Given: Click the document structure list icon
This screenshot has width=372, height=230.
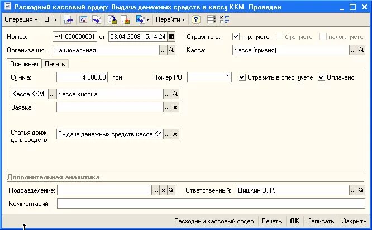Looking at the screenshot, I should pyautogui.click(x=211, y=19).
